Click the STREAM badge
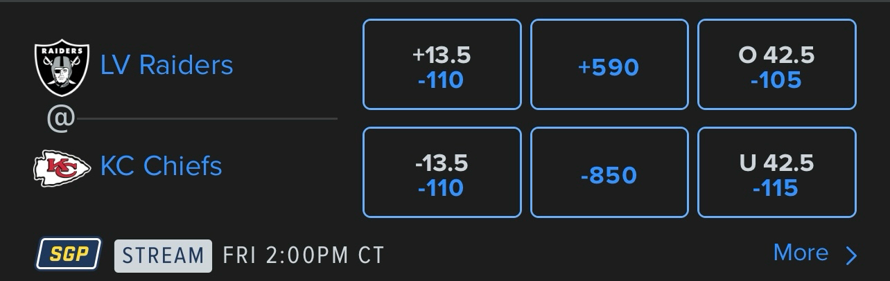The height and width of the screenshot is (281, 890). coord(164,255)
